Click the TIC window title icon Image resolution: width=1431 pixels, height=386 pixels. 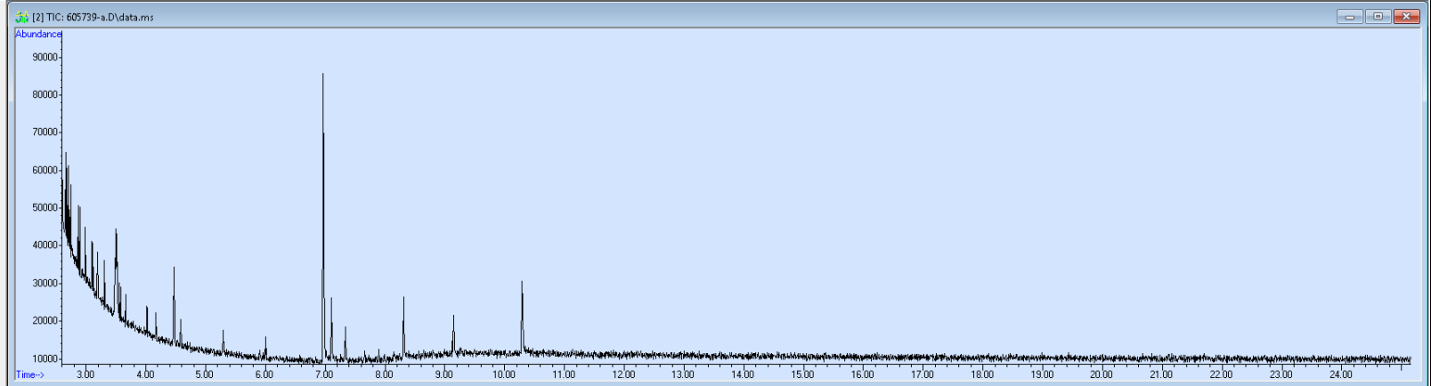click(22, 17)
